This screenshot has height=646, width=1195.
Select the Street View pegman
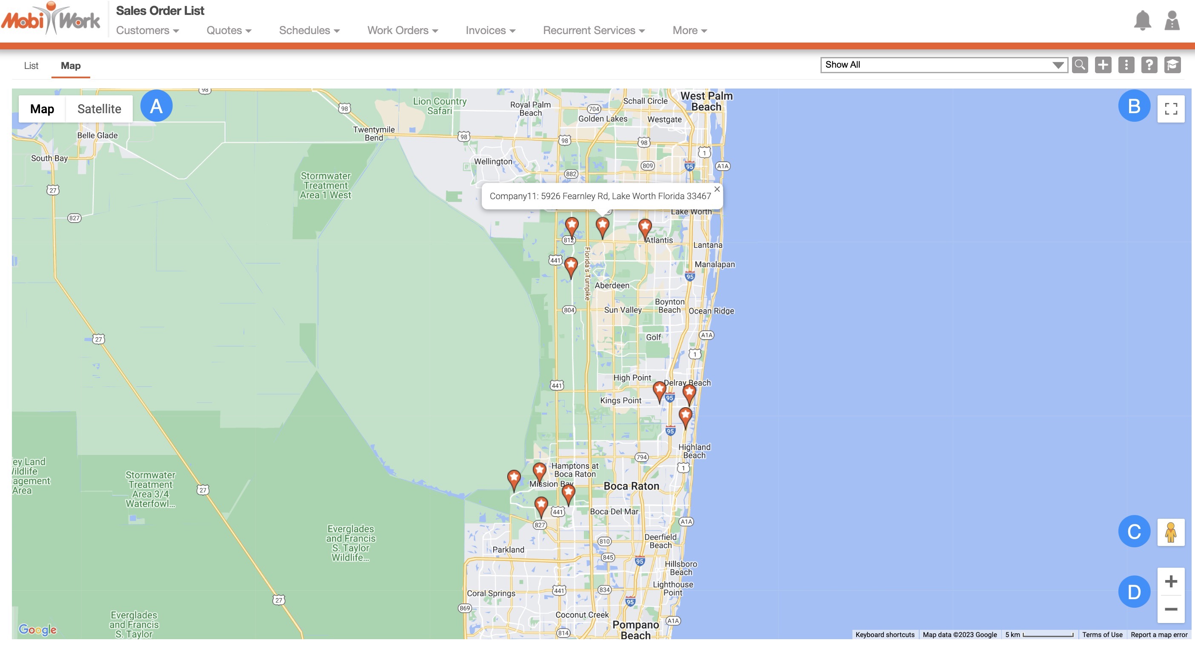[1170, 532]
